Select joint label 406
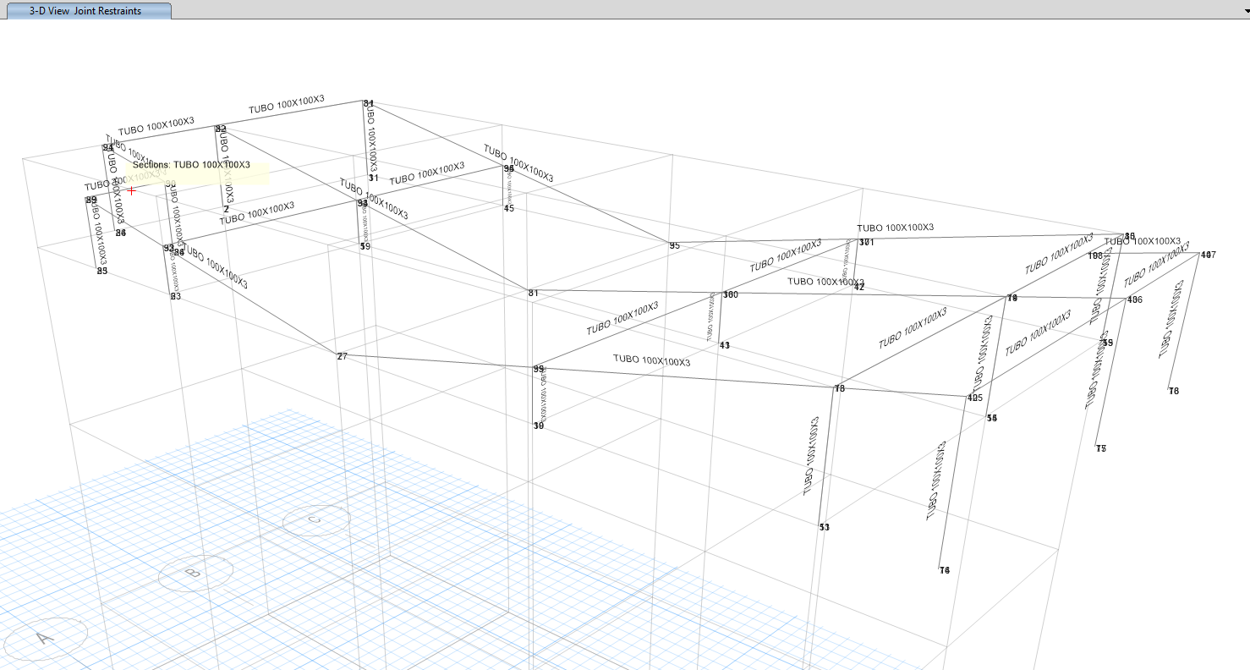This screenshot has height=670, width=1250. [1135, 300]
